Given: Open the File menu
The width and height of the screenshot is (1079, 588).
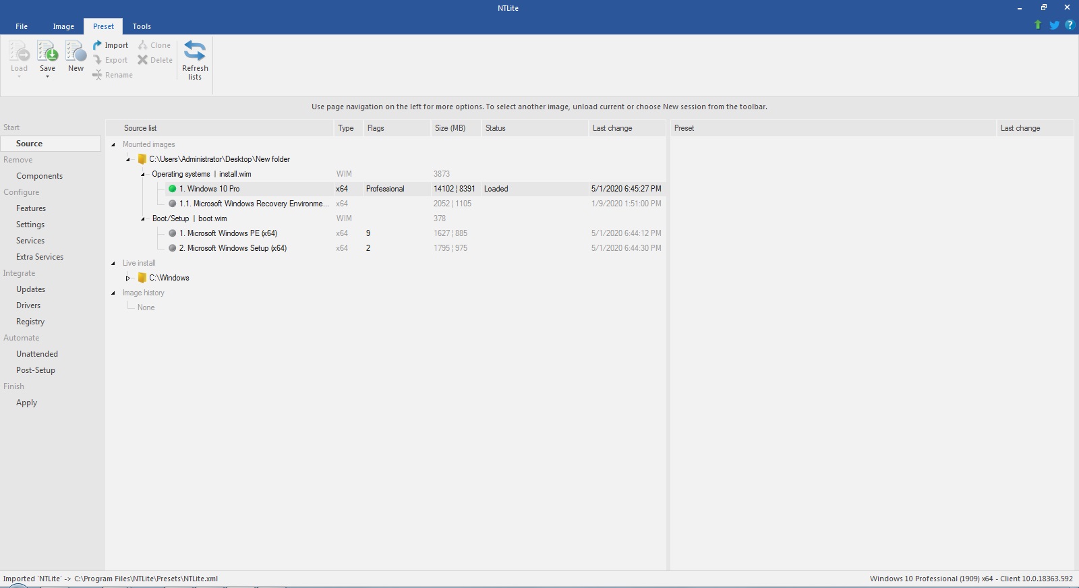Looking at the screenshot, I should point(22,26).
